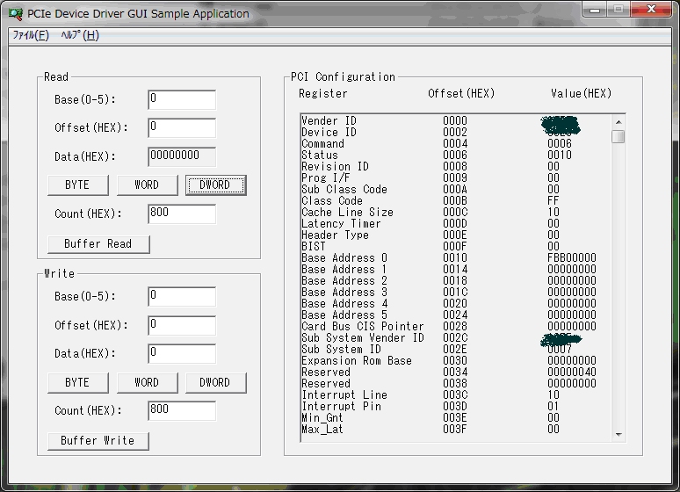Image resolution: width=680 pixels, height=492 pixels.
Task: Click the Buffer Read button
Action: tap(98, 244)
